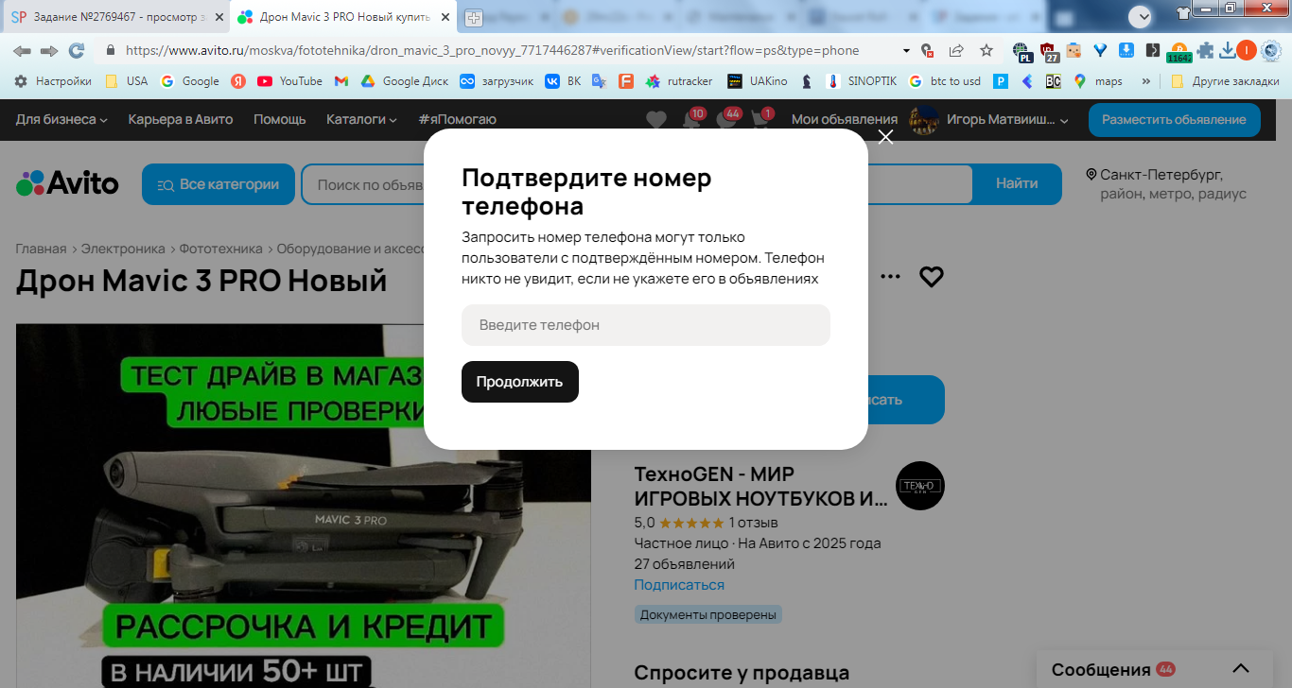Open the YouTube bookmark
This screenshot has height=688, width=1292.
click(x=290, y=81)
